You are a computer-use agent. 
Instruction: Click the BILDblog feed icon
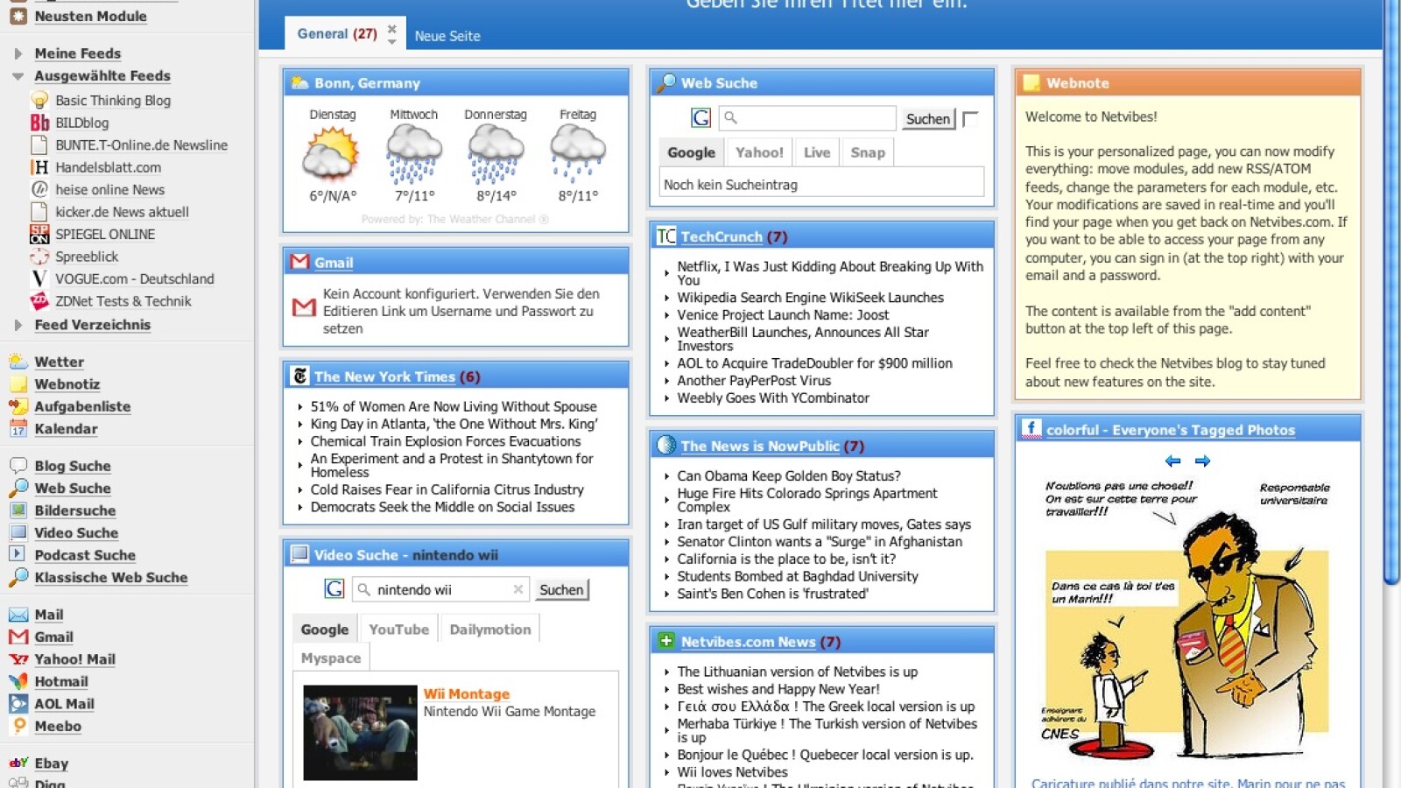point(39,123)
